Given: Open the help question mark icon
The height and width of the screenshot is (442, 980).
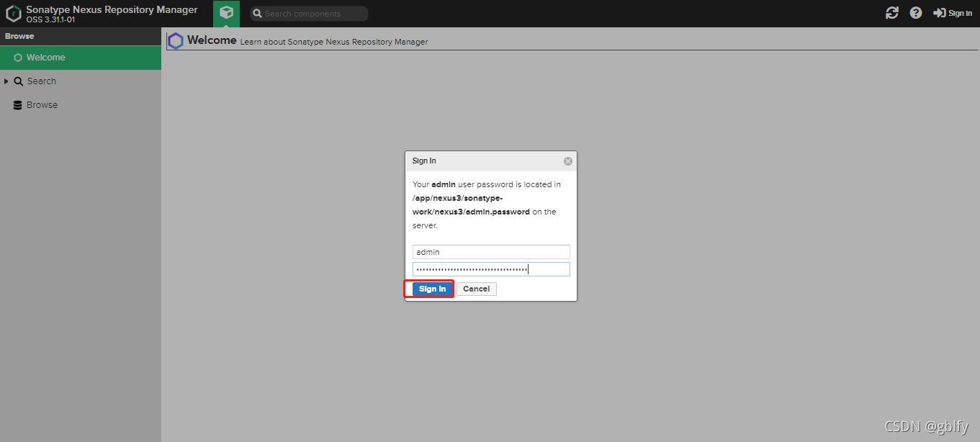Looking at the screenshot, I should (916, 13).
